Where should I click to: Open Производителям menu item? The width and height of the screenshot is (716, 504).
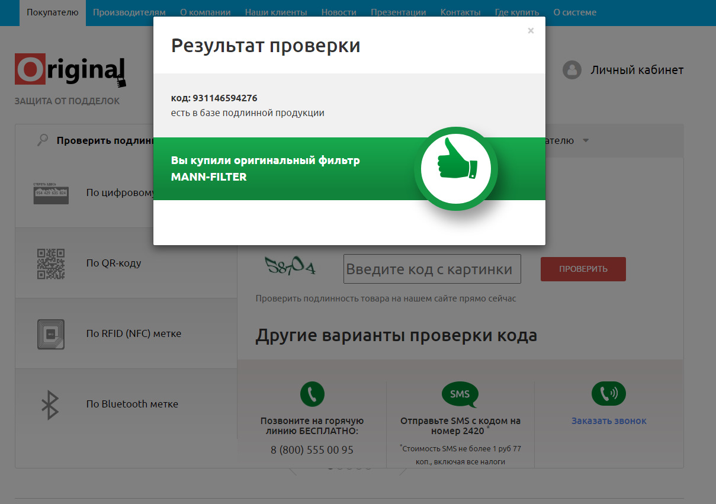click(129, 12)
